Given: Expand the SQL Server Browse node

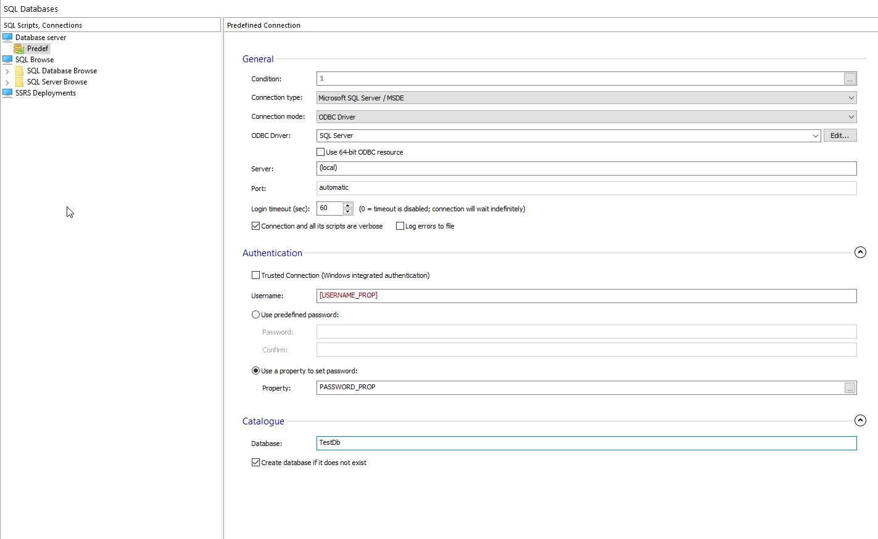Looking at the screenshot, I should pos(7,83).
